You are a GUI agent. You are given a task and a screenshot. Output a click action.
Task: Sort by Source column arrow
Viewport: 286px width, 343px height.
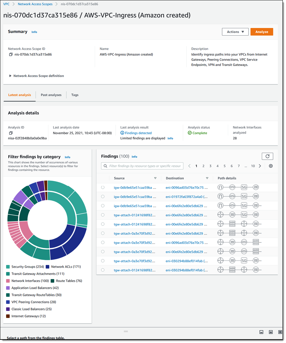coord(155,178)
